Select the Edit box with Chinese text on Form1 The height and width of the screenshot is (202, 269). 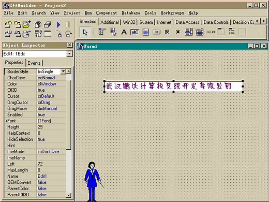tap(173, 86)
